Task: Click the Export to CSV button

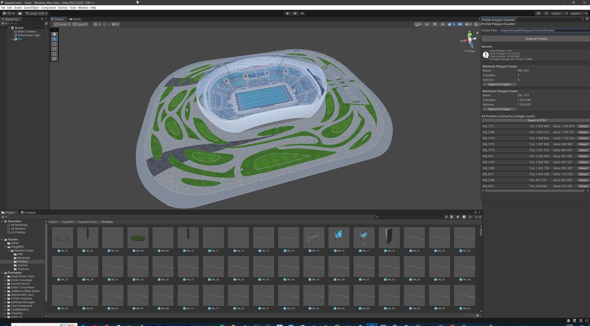Action: pyautogui.click(x=536, y=120)
